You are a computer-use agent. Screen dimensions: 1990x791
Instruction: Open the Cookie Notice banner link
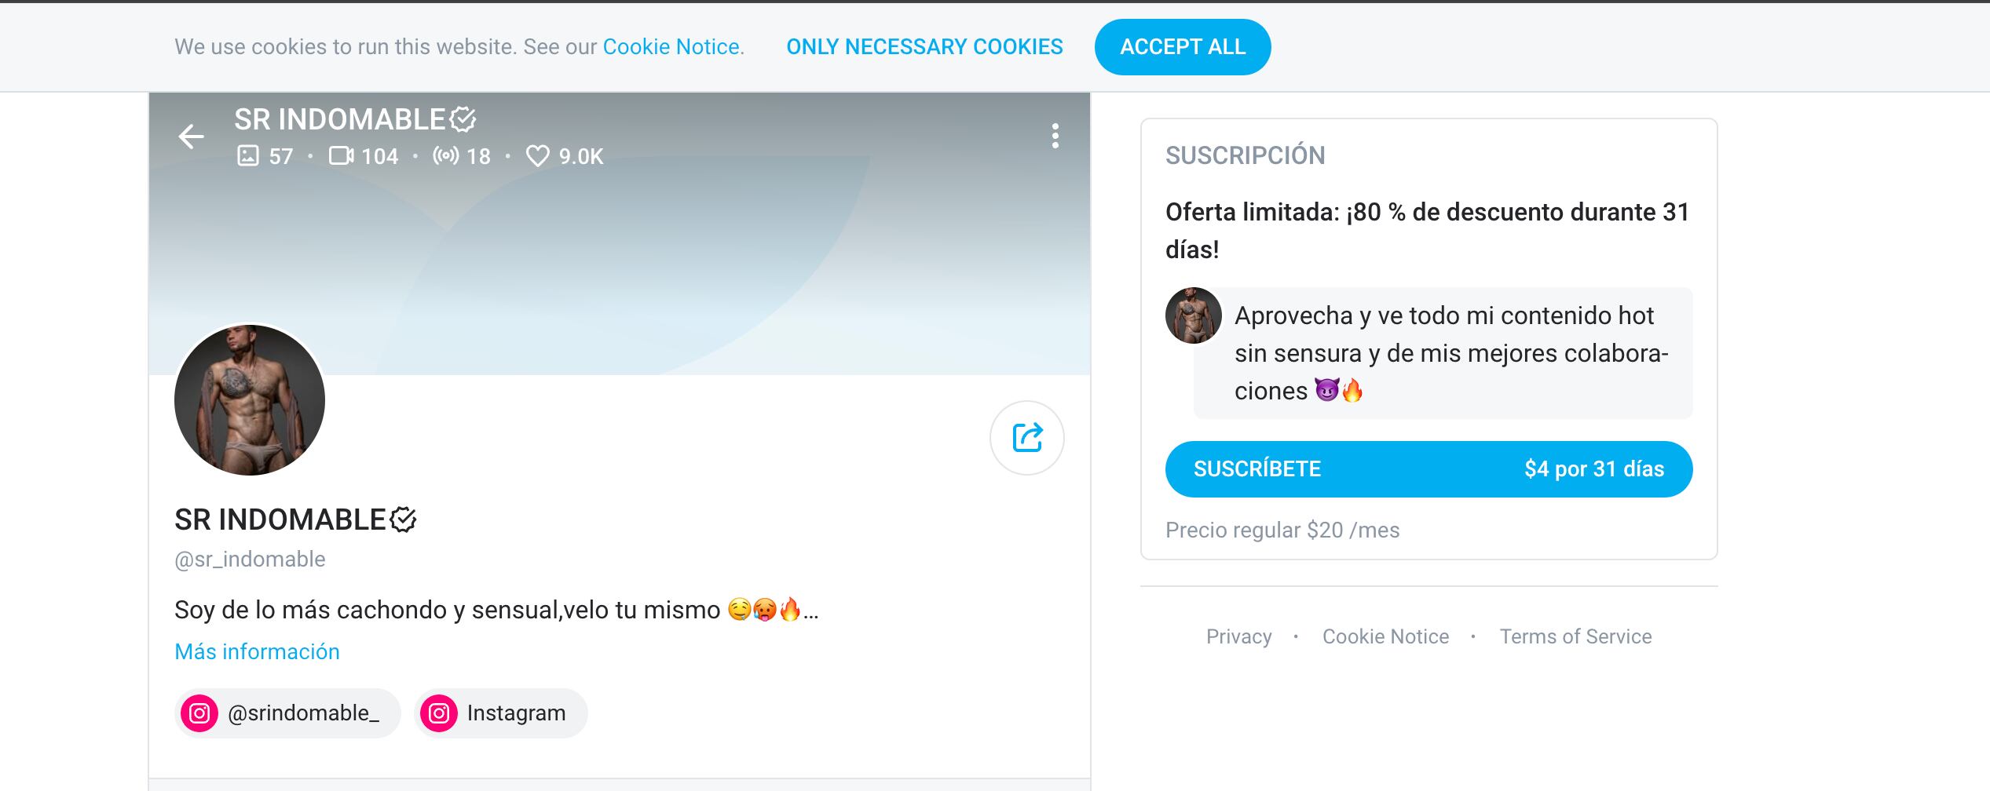point(671,47)
